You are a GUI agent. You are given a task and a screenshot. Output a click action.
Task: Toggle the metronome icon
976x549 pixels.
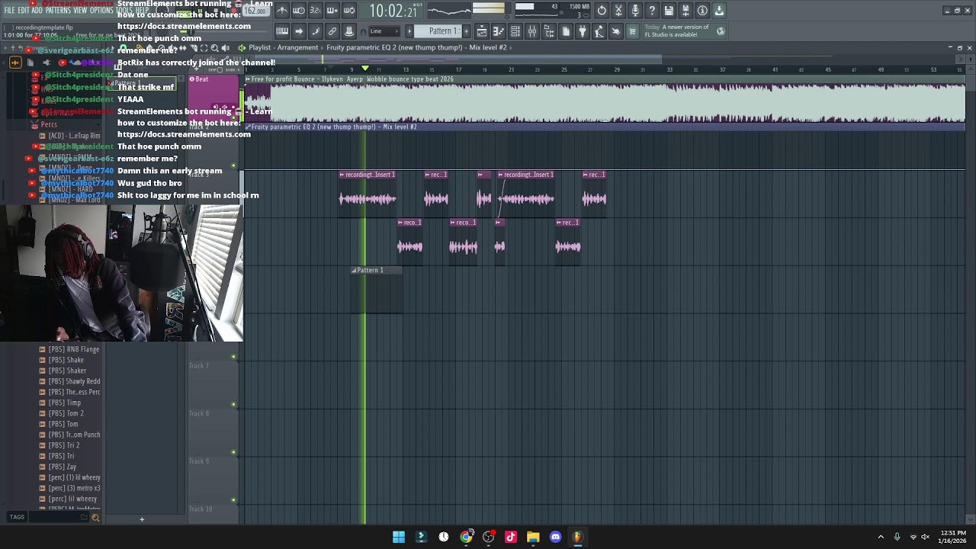click(x=281, y=11)
